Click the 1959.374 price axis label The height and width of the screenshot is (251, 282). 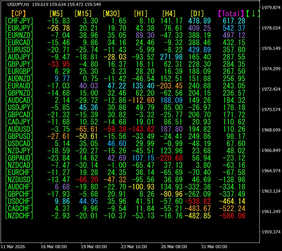(x=271, y=232)
